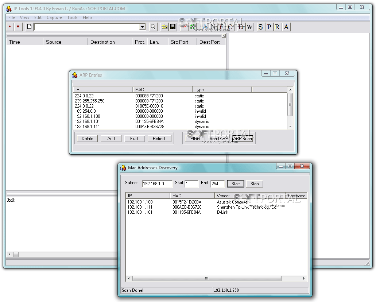Click the Subnet field with 192.168.1.0
Viewport: 376px width, 302px height.
(x=157, y=184)
